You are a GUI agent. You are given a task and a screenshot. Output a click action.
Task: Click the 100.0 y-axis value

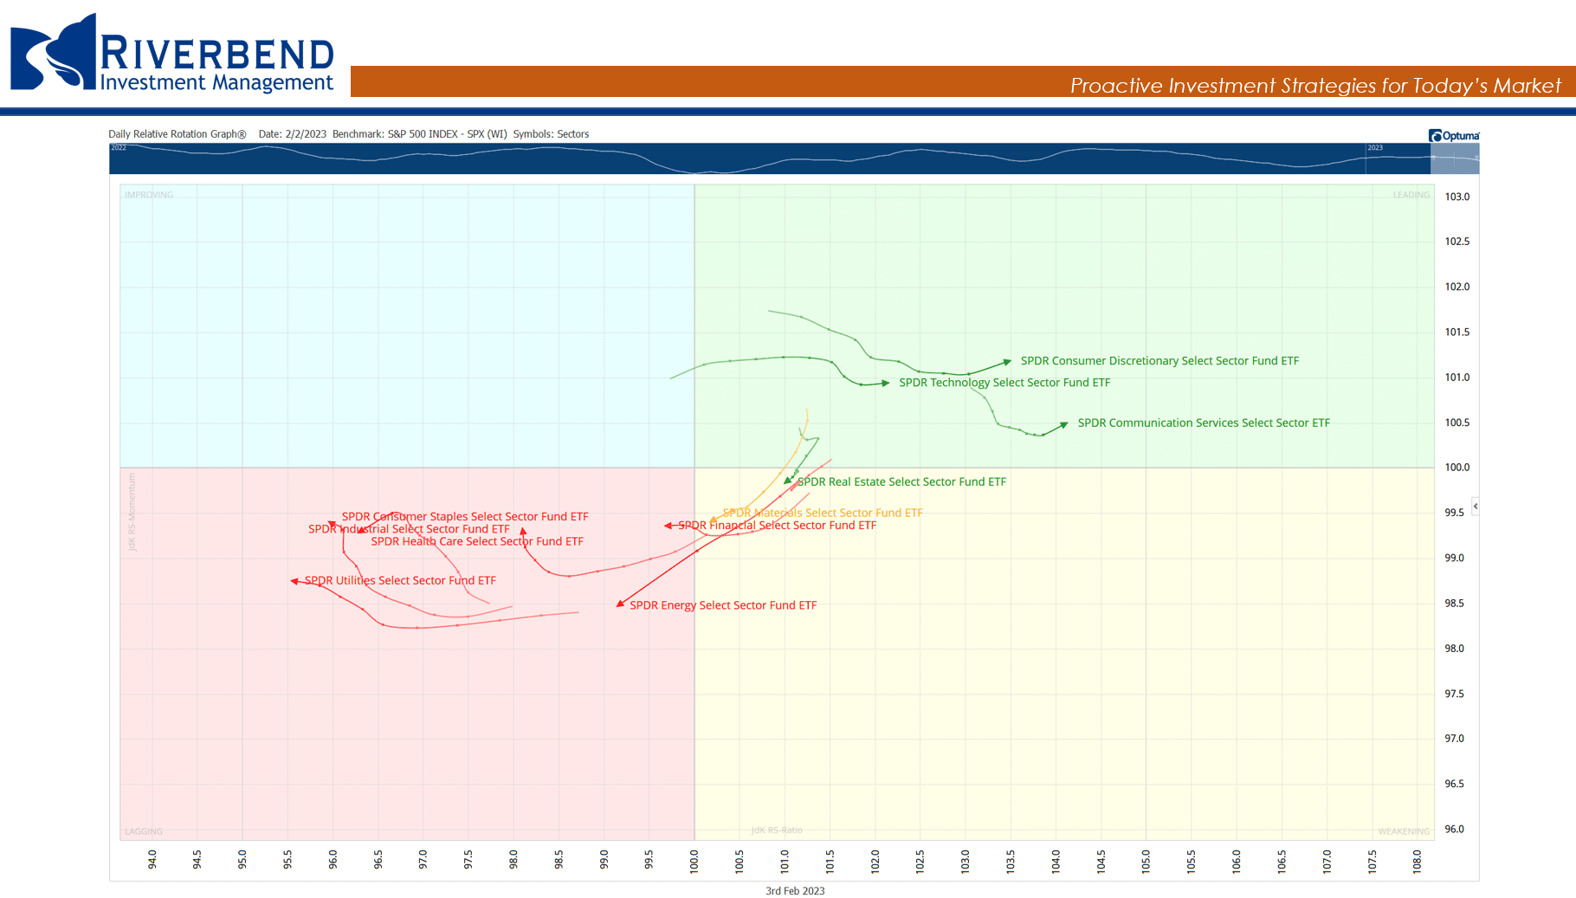(x=1457, y=468)
